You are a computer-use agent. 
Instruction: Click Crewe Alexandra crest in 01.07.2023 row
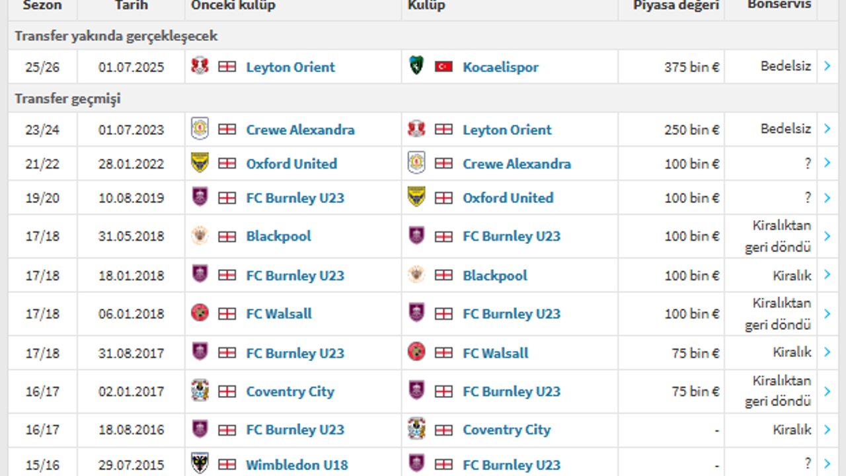[x=200, y=129]
